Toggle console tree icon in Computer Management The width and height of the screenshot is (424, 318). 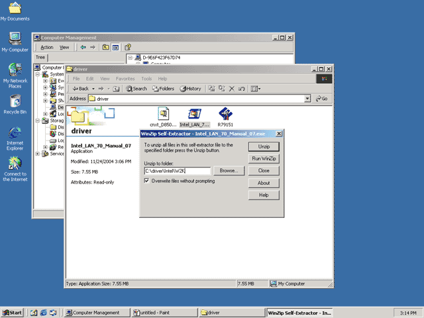(x=115, y=47)
